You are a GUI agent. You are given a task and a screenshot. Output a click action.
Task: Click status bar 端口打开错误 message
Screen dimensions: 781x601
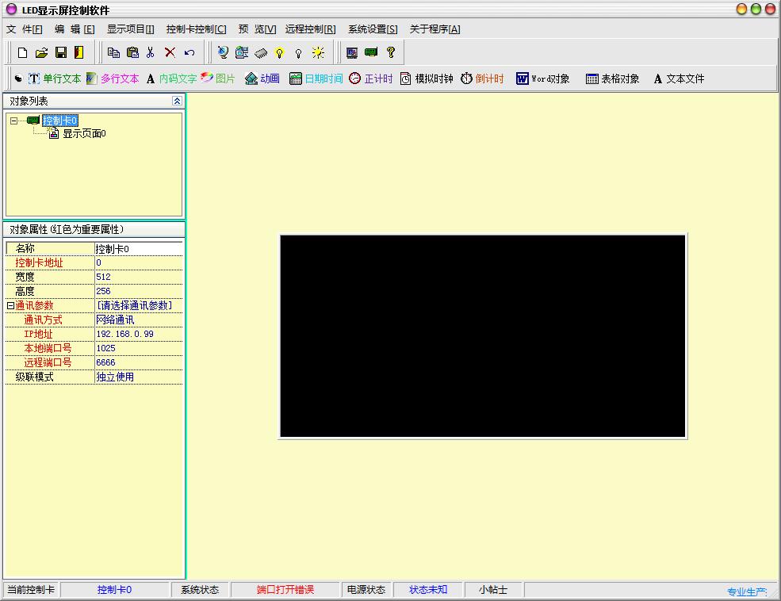pos(285,590)
